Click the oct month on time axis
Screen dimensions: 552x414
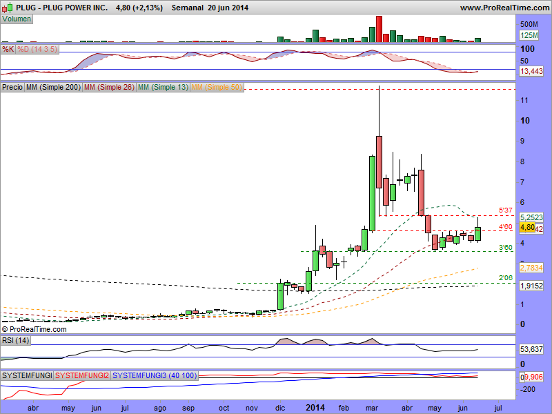click(x=224, y=408)
